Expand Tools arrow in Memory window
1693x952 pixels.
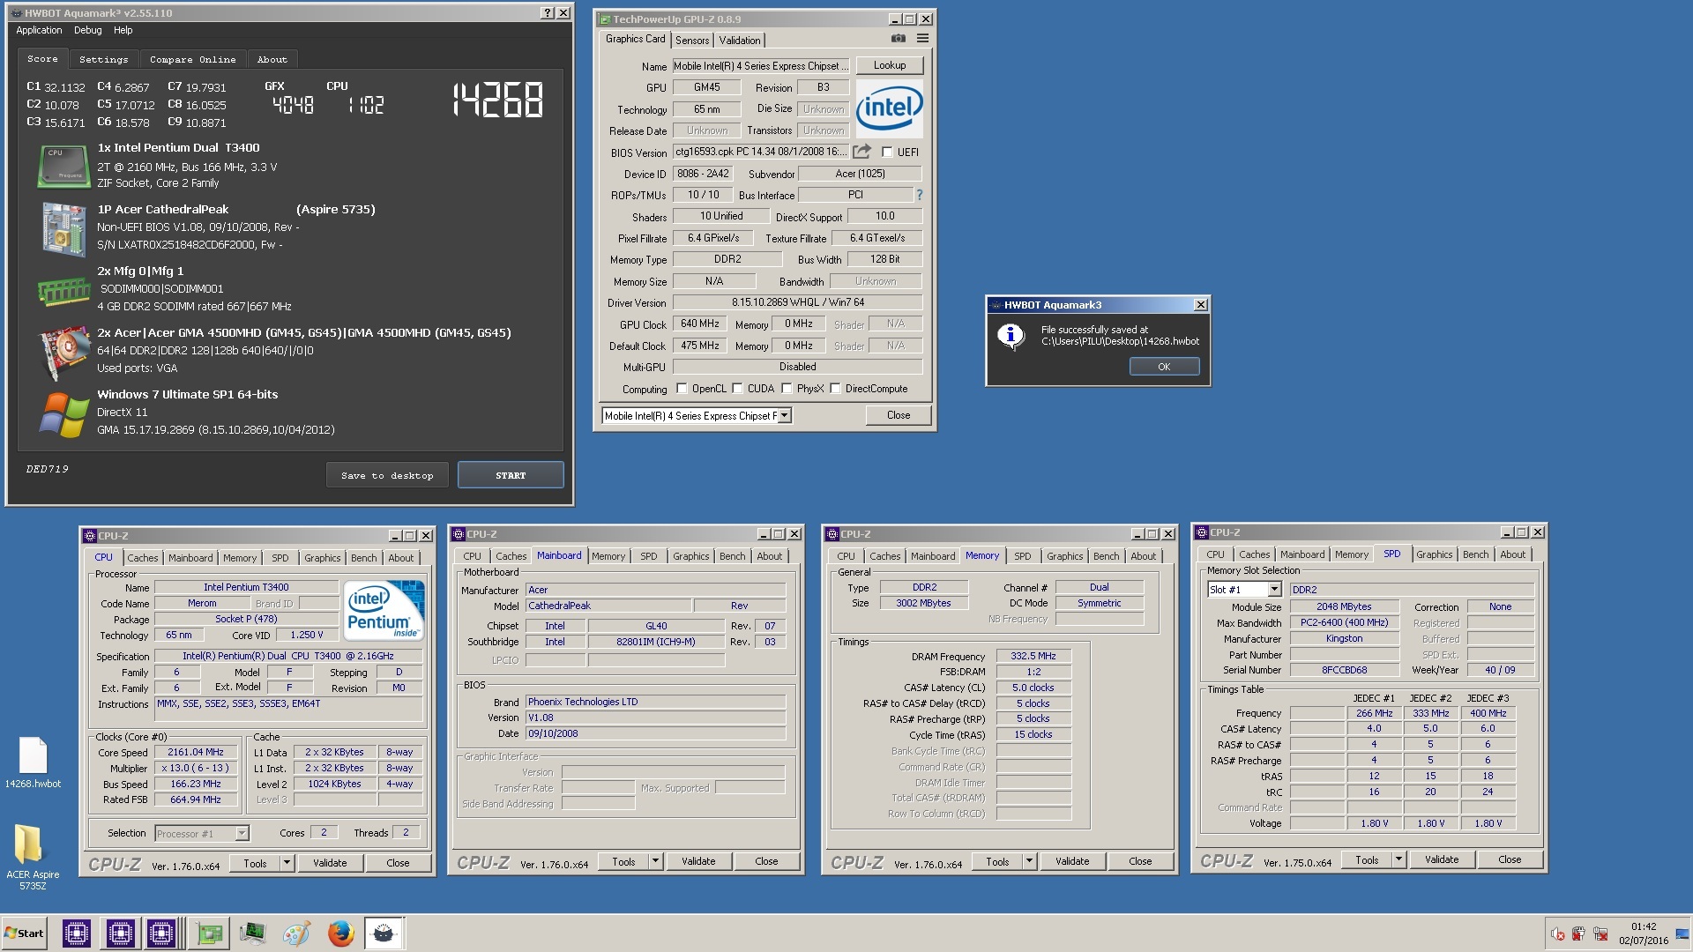click(x=1029, y=861)
